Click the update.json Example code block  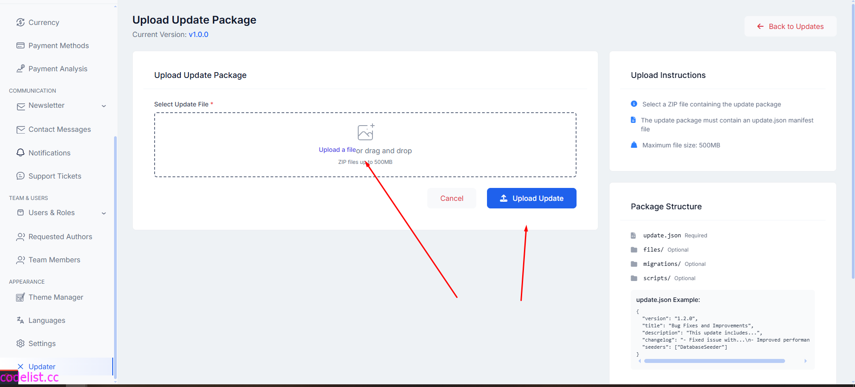(723, 330)
